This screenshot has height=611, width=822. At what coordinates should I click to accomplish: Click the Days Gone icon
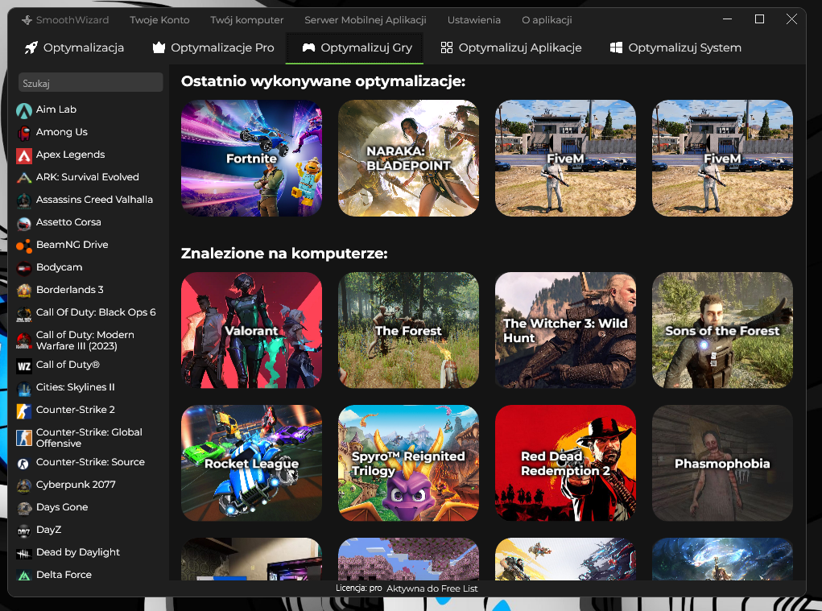tap(24, 508)
